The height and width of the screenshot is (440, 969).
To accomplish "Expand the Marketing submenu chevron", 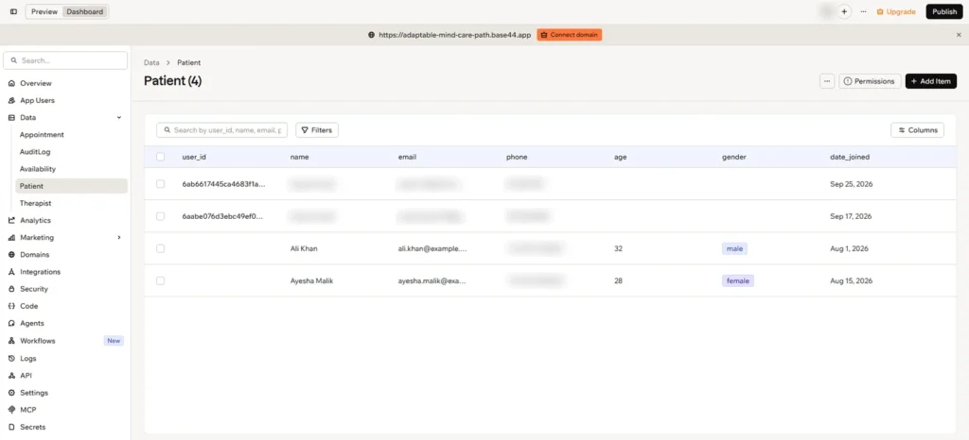I will (119, 238).
